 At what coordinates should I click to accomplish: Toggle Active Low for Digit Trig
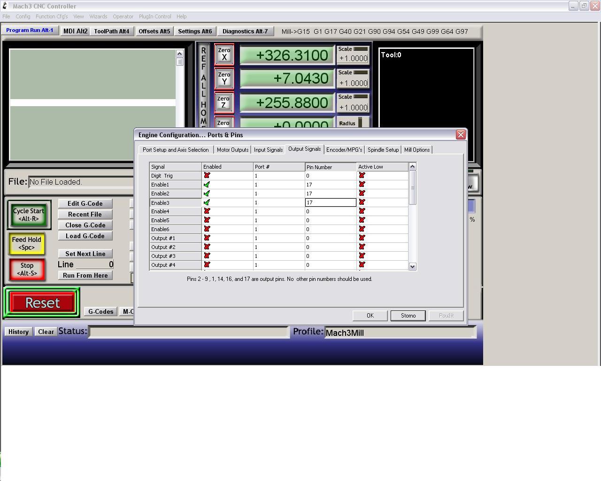(x=362, y=175)
